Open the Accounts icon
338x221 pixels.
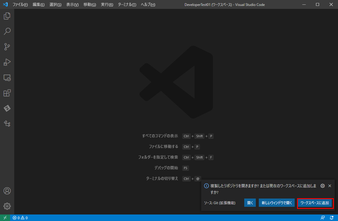point(7,191)
